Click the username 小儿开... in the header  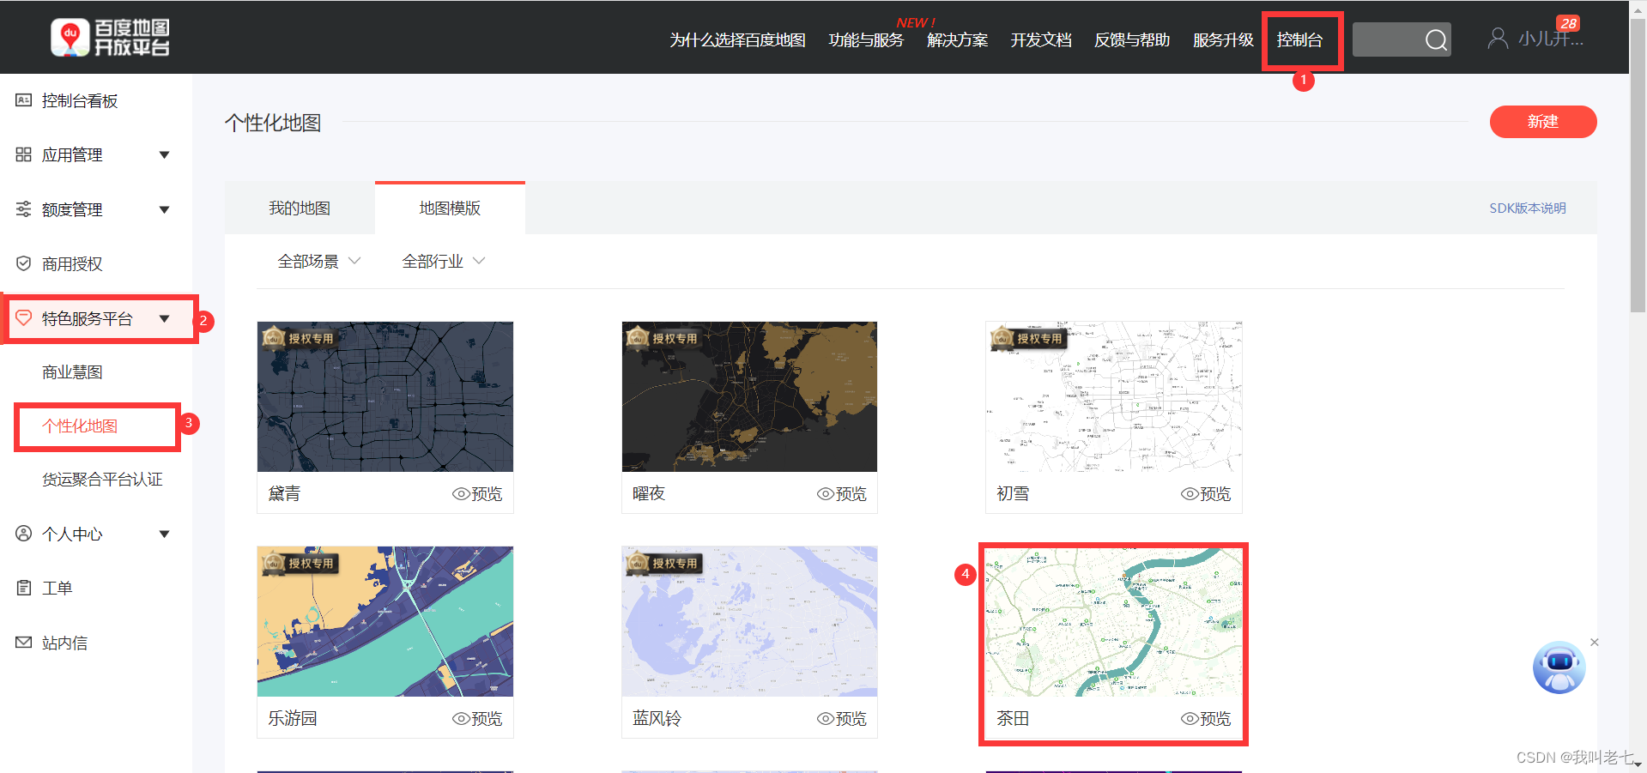click(1551, 39)
